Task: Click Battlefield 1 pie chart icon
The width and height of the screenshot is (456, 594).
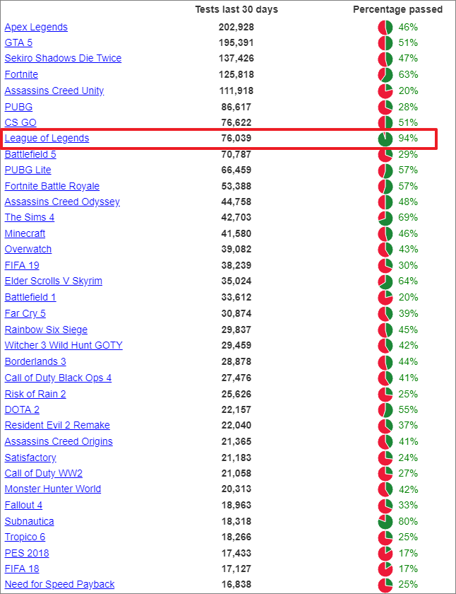Action: pos(385,298)
